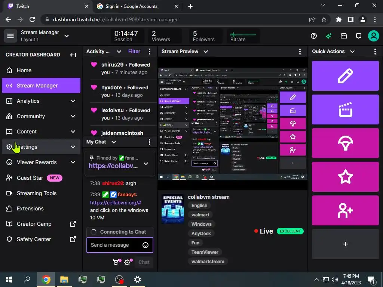Click the stream preview video thumbnail
Image resolution: width=383 pixels, height=287 pixels.
pyautogui.click(x=232, y=124)
